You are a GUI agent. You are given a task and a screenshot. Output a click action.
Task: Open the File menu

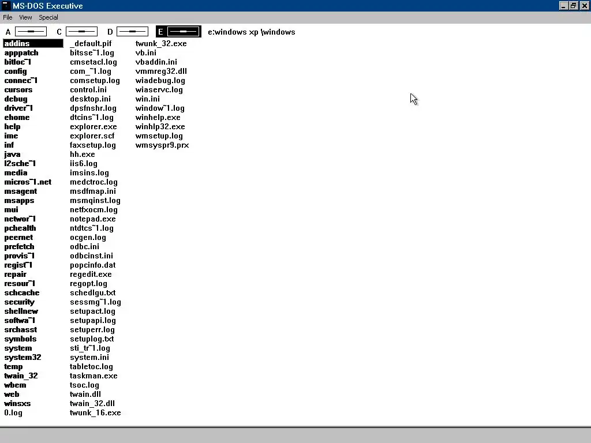8,17
